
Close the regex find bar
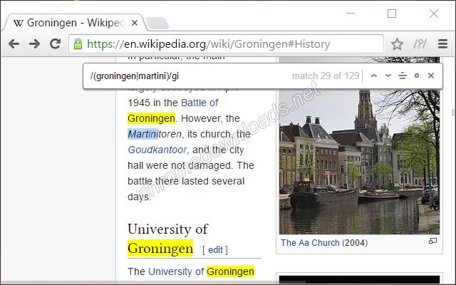coord(431,76)
